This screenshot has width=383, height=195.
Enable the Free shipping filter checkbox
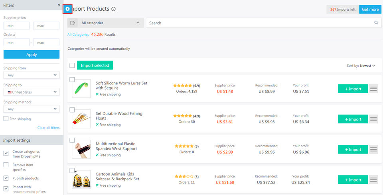coord(6,119)
